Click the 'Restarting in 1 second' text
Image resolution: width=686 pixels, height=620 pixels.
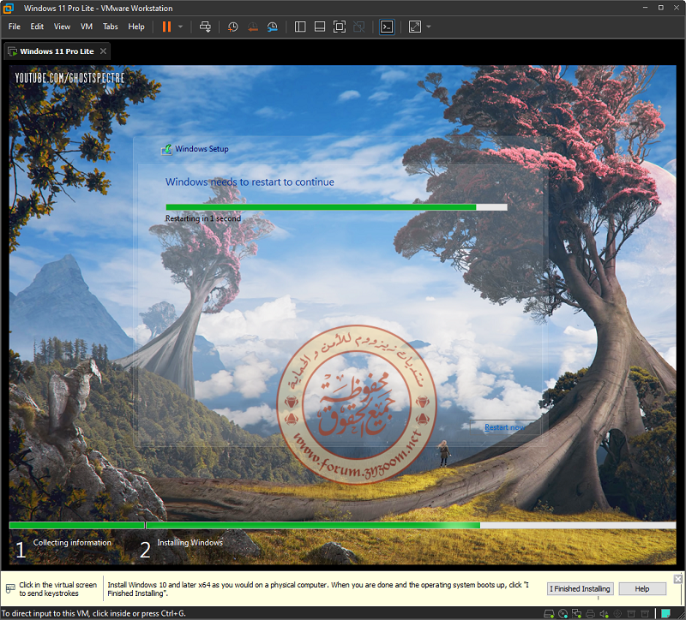pos(203,218)
